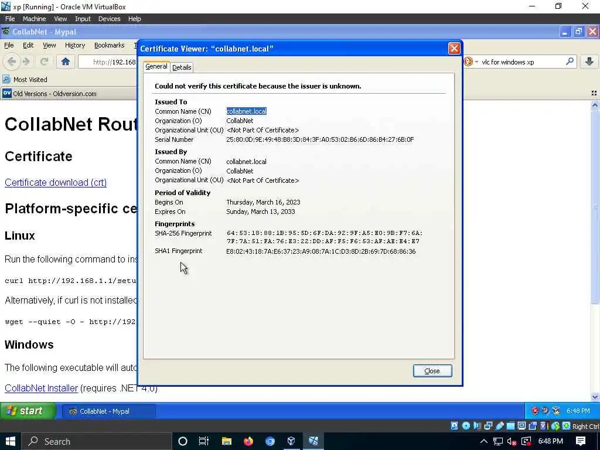This screenshot has height=450, width=600.
Task: Click the host taskbar Search box
Action: [97, 441]
